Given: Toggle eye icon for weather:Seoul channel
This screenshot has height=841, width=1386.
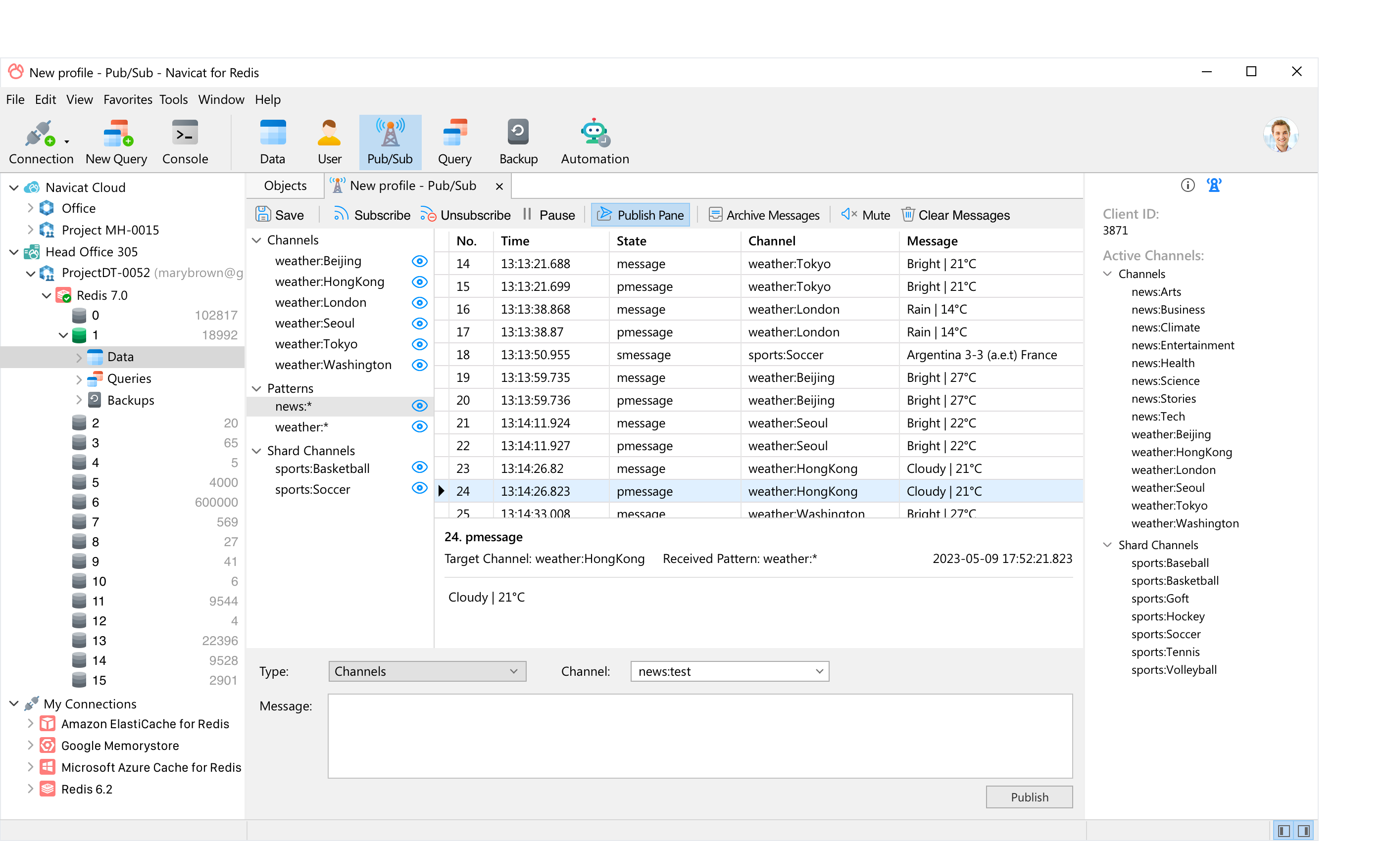Looking at the screenshot, I should click(x=419, y=323).
